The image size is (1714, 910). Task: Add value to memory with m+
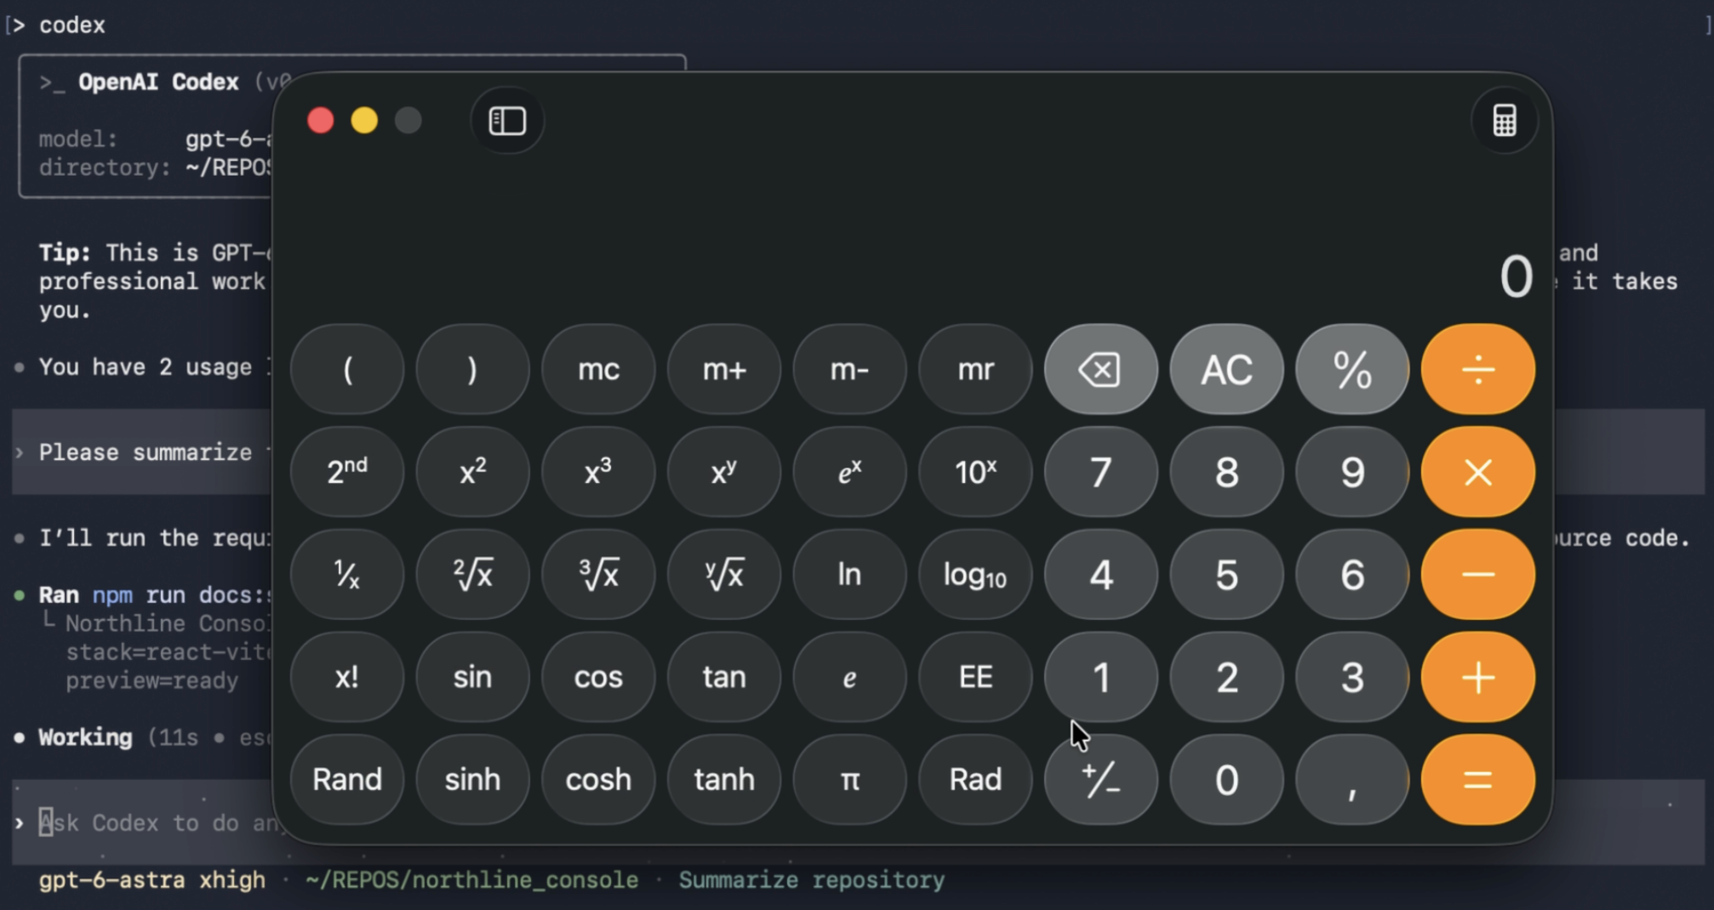[724, 370]
